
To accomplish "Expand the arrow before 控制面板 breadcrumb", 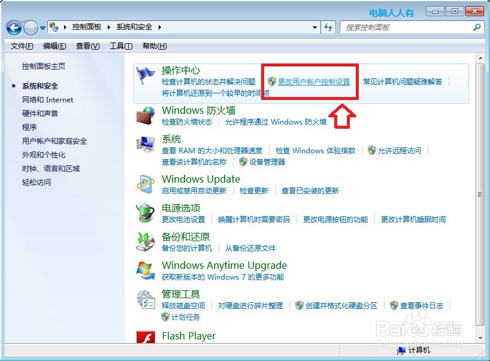I will point(65,28).
